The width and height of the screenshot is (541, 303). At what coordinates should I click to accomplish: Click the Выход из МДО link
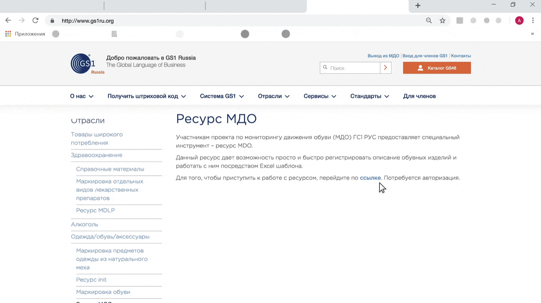[x=383, y=56]
